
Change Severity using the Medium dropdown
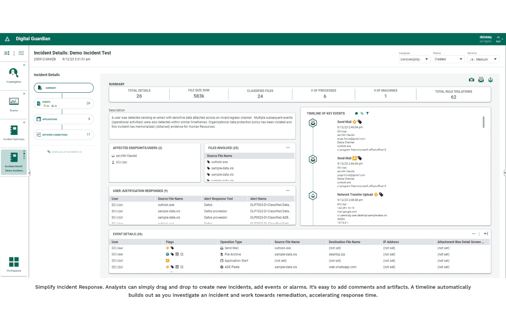pos(483,59)
